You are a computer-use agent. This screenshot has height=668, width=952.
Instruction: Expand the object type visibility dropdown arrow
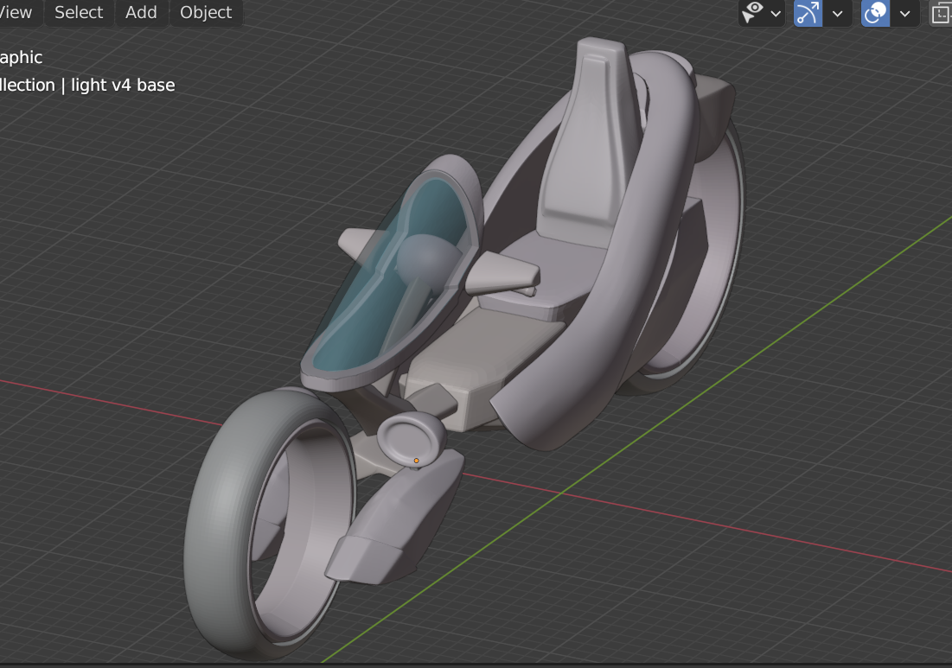coord(776,13)
